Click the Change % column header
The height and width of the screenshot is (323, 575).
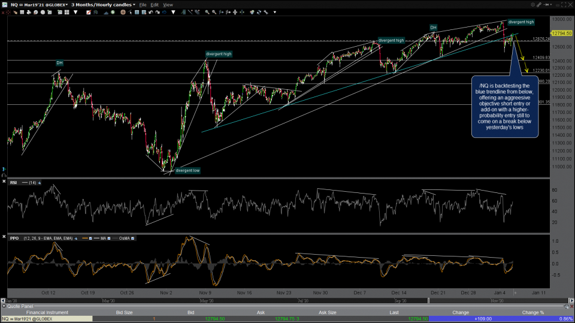(533, 312)
